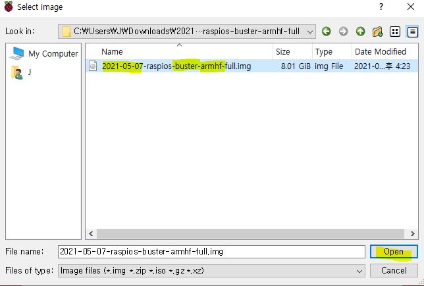Click the date modified cell ending 4:23

tap(382, 66)
